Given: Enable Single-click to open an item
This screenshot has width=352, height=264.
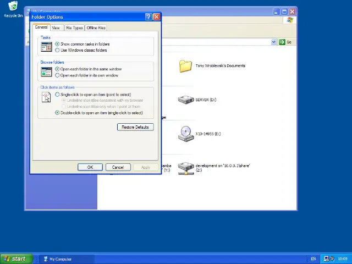Looking at the screenshot, I should (x=57, y=95).
